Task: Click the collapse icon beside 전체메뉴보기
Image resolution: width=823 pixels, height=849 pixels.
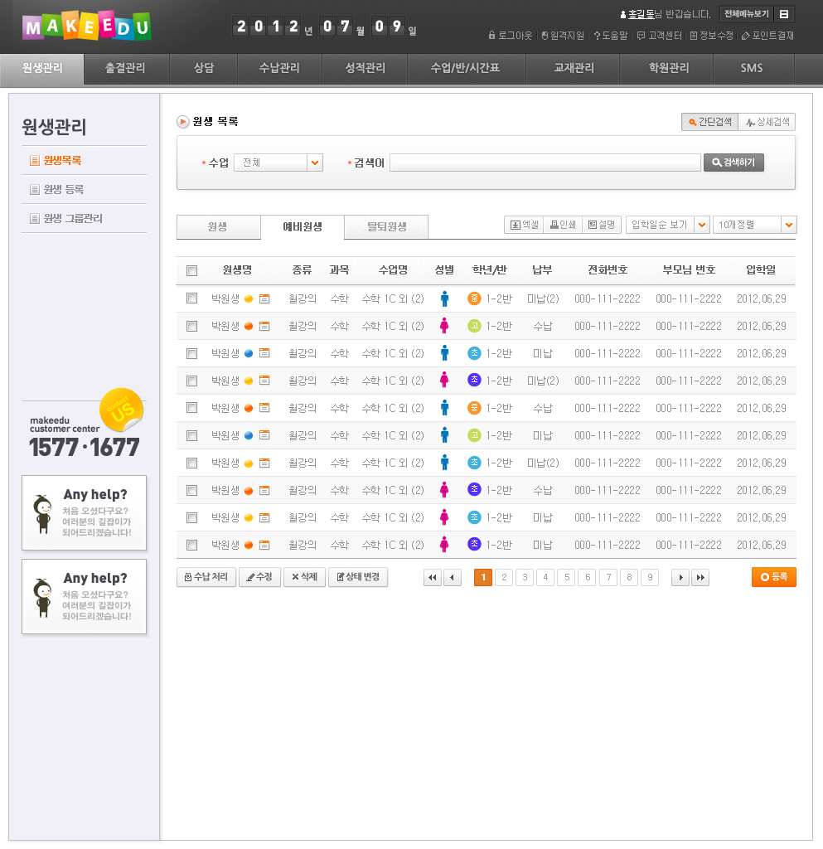Action: pos(784,14)
